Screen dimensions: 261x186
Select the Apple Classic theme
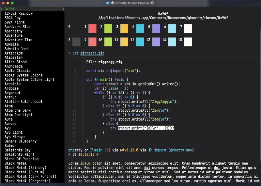(x=18, y=71)
